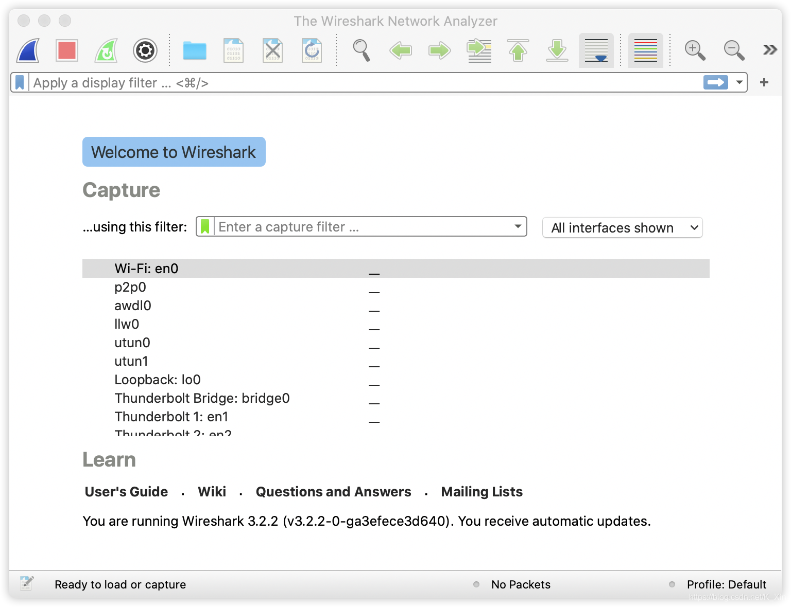This screenshot has width=791, height=607.
Task: Select the Thunderbolt Bridge: bridge0 interface
Action: tap(396, 398)
